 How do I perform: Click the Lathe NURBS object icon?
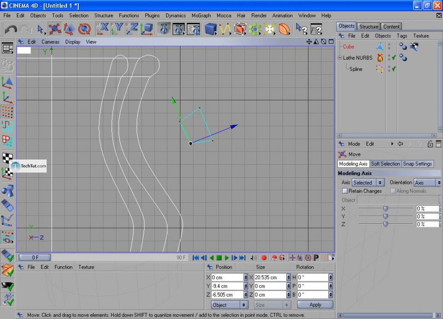[x=380, y=58]
